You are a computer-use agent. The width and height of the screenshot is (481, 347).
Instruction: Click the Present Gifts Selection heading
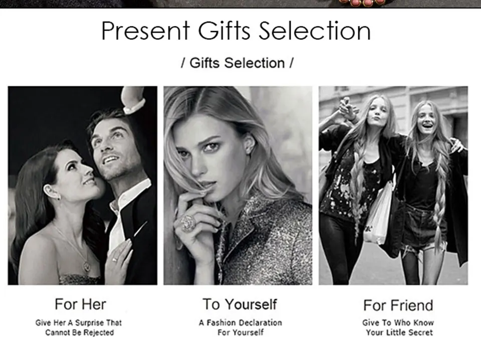click(236, 31)
